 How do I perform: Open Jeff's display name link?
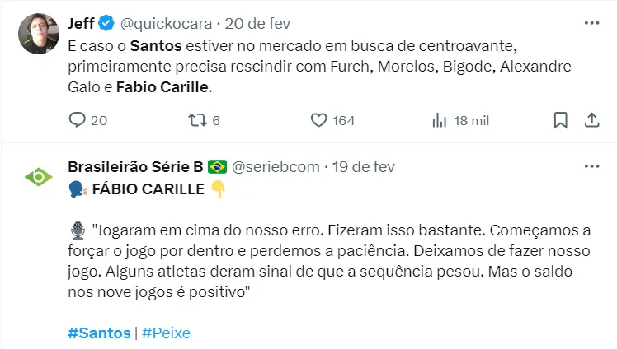click(x=81, y=23)
